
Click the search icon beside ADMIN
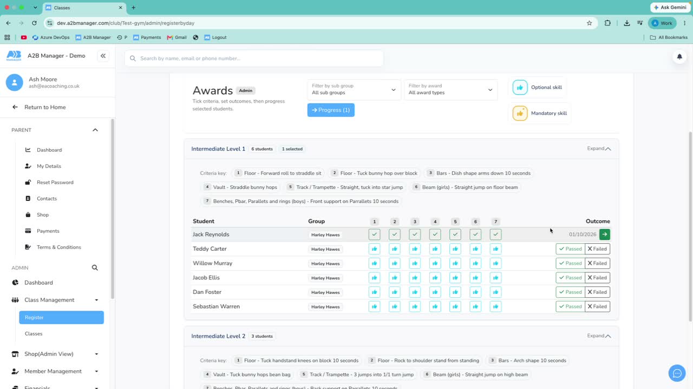(95, 267)
